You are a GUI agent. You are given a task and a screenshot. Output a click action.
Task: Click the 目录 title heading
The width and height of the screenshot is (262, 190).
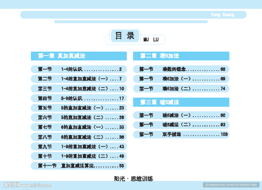point(125,36)
